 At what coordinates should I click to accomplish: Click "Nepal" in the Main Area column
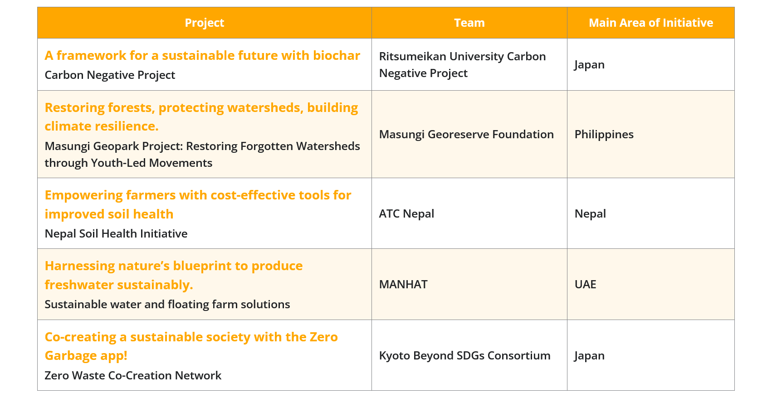coord(590,214)
